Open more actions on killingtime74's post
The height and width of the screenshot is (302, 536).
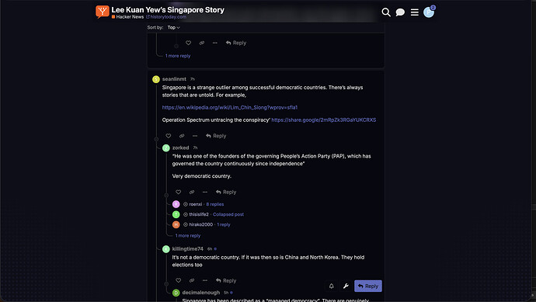(205, 280)
